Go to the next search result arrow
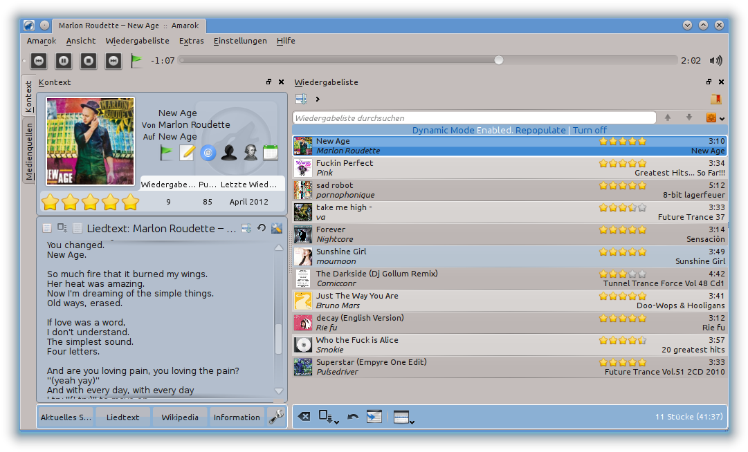The height and width of the screenshot is (452, 748). 689,117
